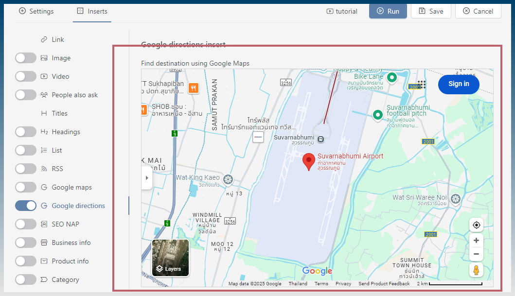The height and width of the screenshot is (296, 515).
Task: Click the Suvarnabhumi rail station marker
Action: [321, 139]
